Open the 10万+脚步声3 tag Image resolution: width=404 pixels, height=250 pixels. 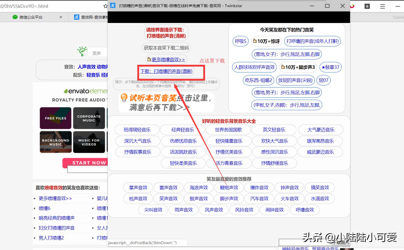click(x=298, y=67)
